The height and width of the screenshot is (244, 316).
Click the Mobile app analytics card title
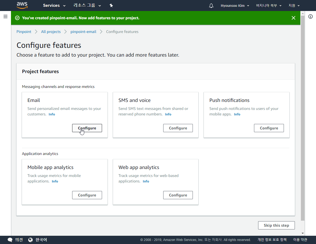click(x=50, y=167)
